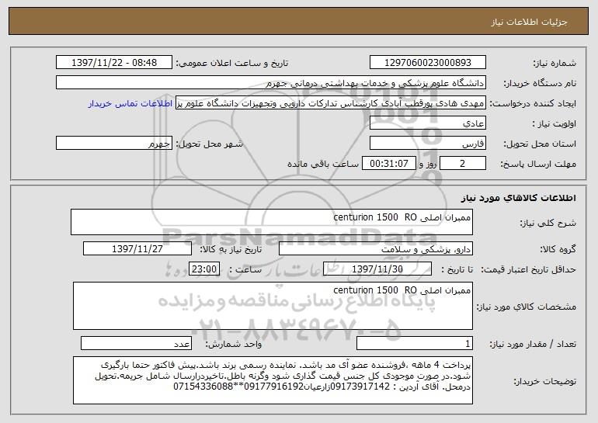This screenshot has height=423, width=598.
Task: Click the delivery province field فارس
Action: coord(427,144)
